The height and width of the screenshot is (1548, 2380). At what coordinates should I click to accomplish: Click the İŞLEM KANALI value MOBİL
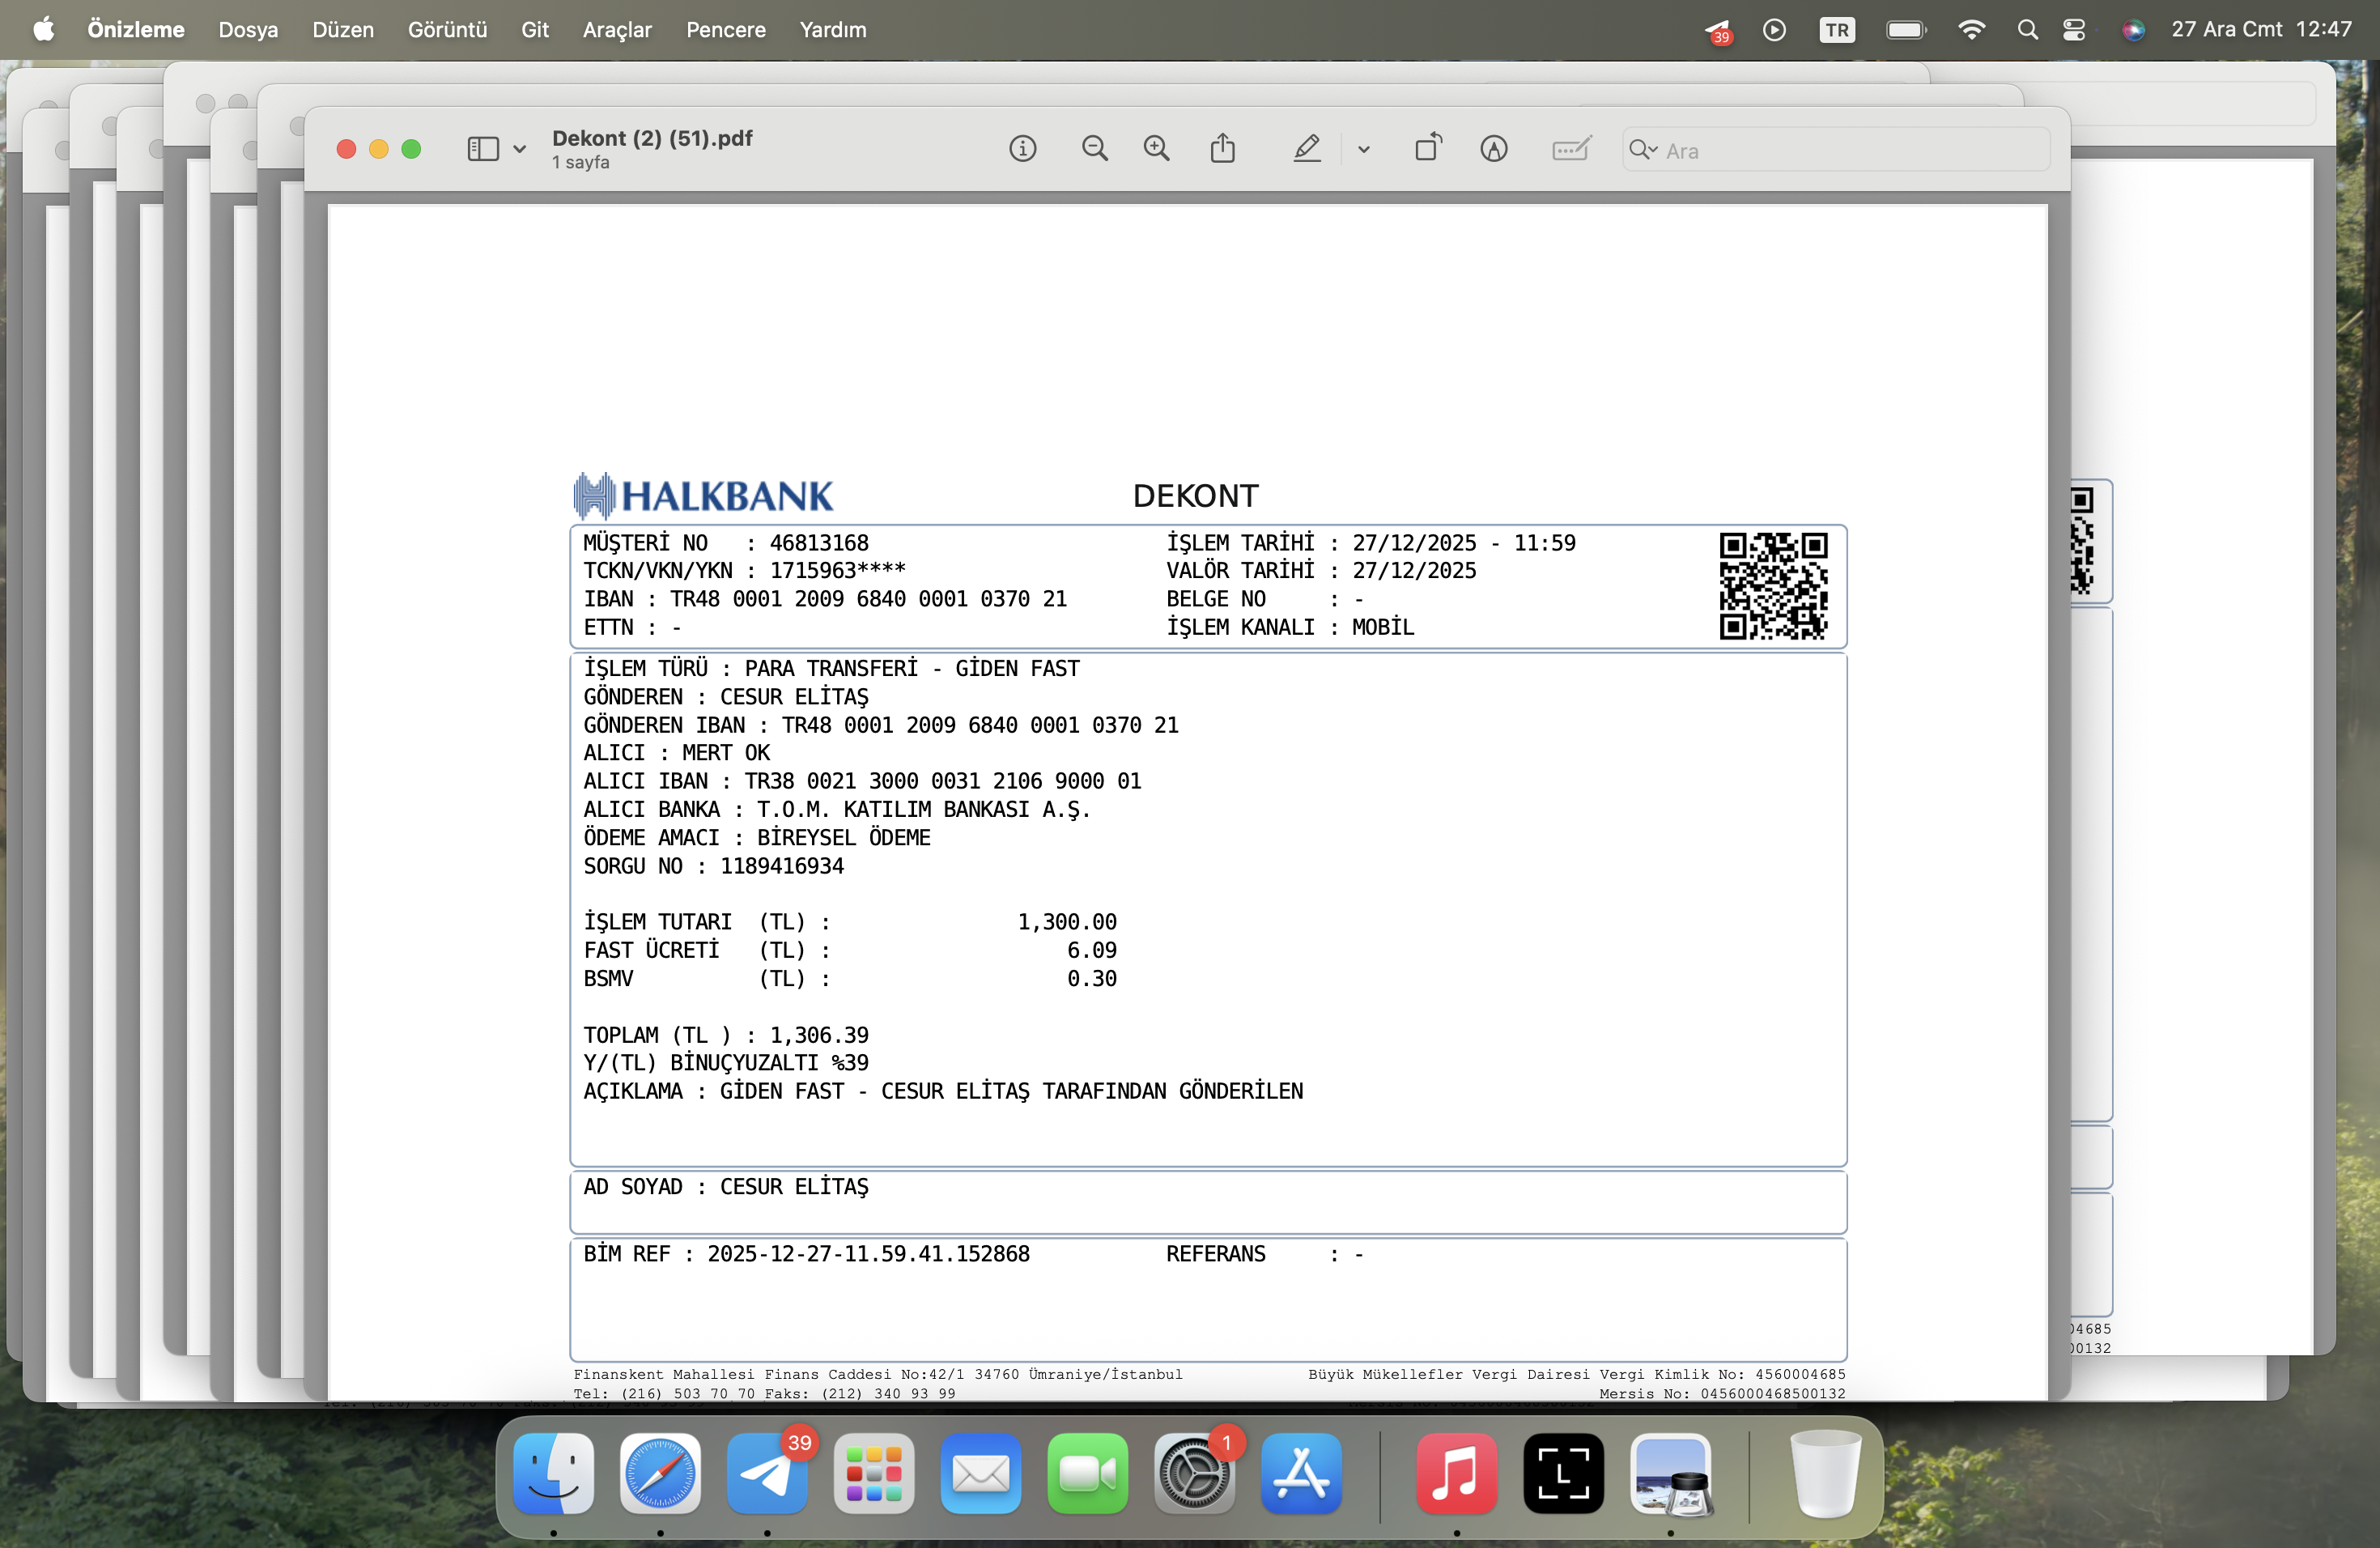click(1383, 627)
